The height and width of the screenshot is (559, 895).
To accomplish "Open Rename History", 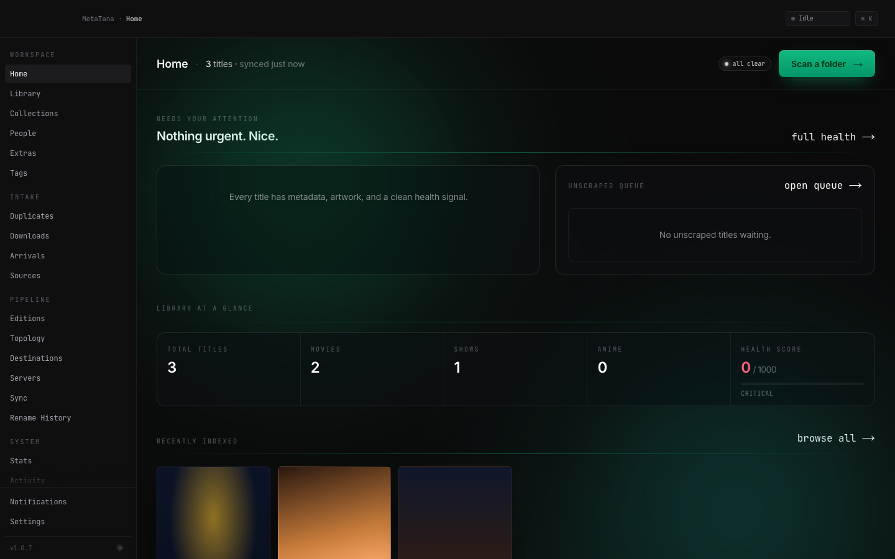I will pos(68,418).
